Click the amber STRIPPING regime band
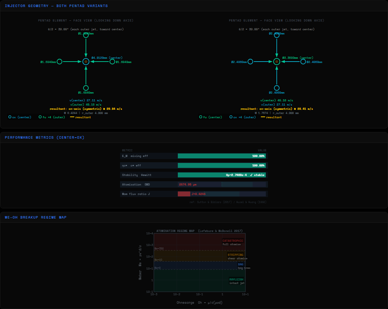Screen dimensions: 388x309 (200, 256)
